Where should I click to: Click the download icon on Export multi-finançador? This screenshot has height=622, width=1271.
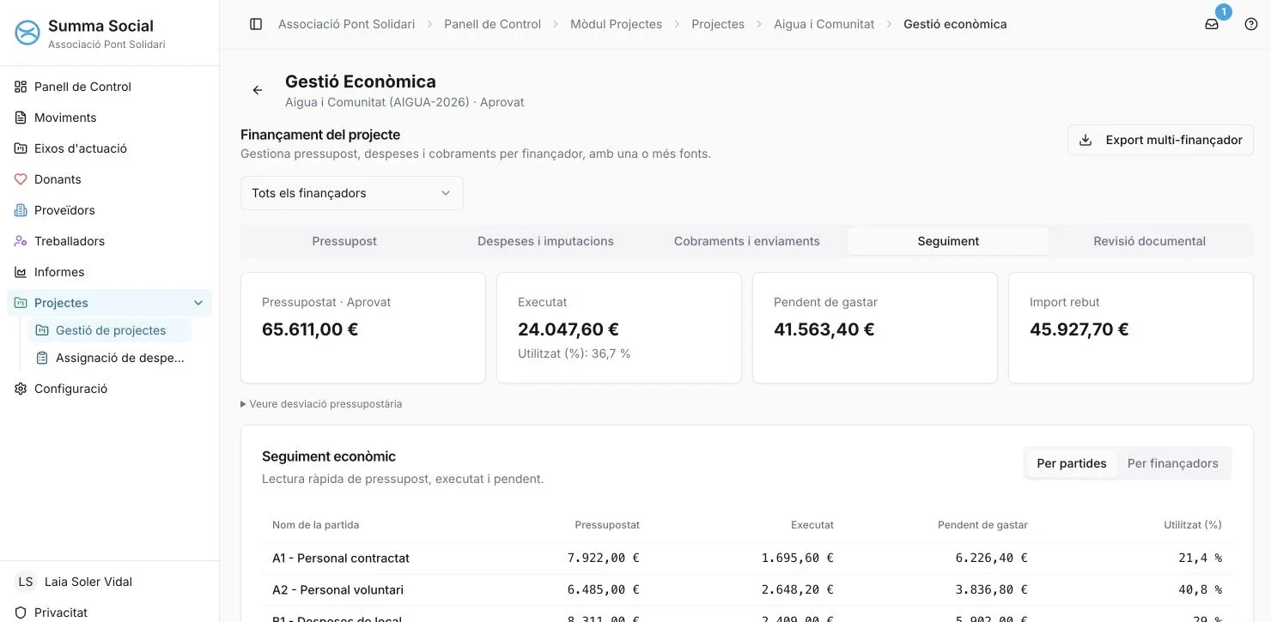1086,140
